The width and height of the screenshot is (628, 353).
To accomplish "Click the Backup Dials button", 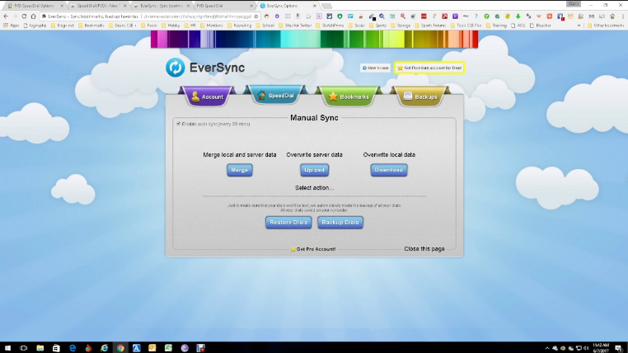I will 340,223.
